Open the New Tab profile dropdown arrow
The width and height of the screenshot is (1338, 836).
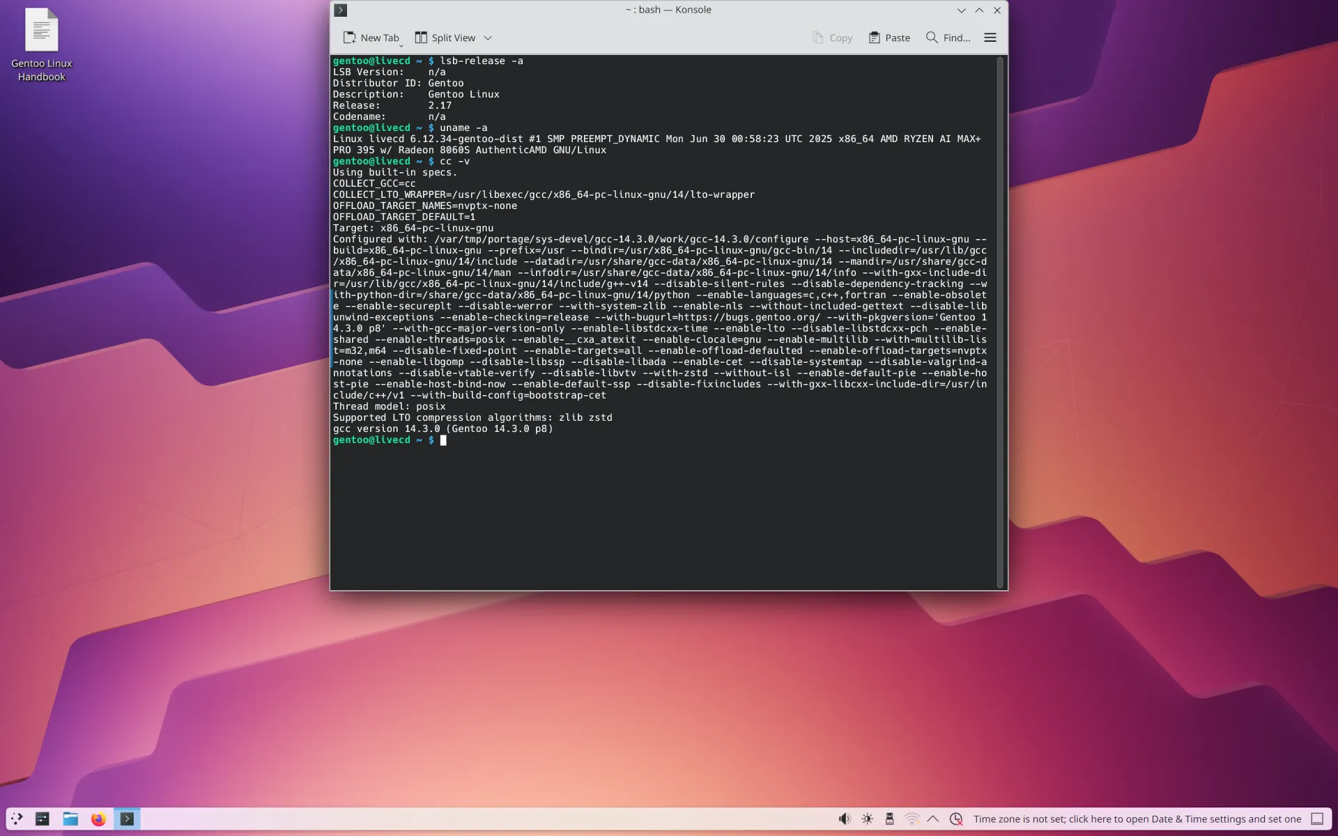401,45
